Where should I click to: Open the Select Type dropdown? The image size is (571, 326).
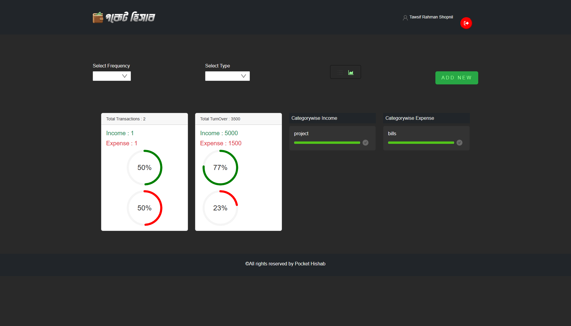227,76
